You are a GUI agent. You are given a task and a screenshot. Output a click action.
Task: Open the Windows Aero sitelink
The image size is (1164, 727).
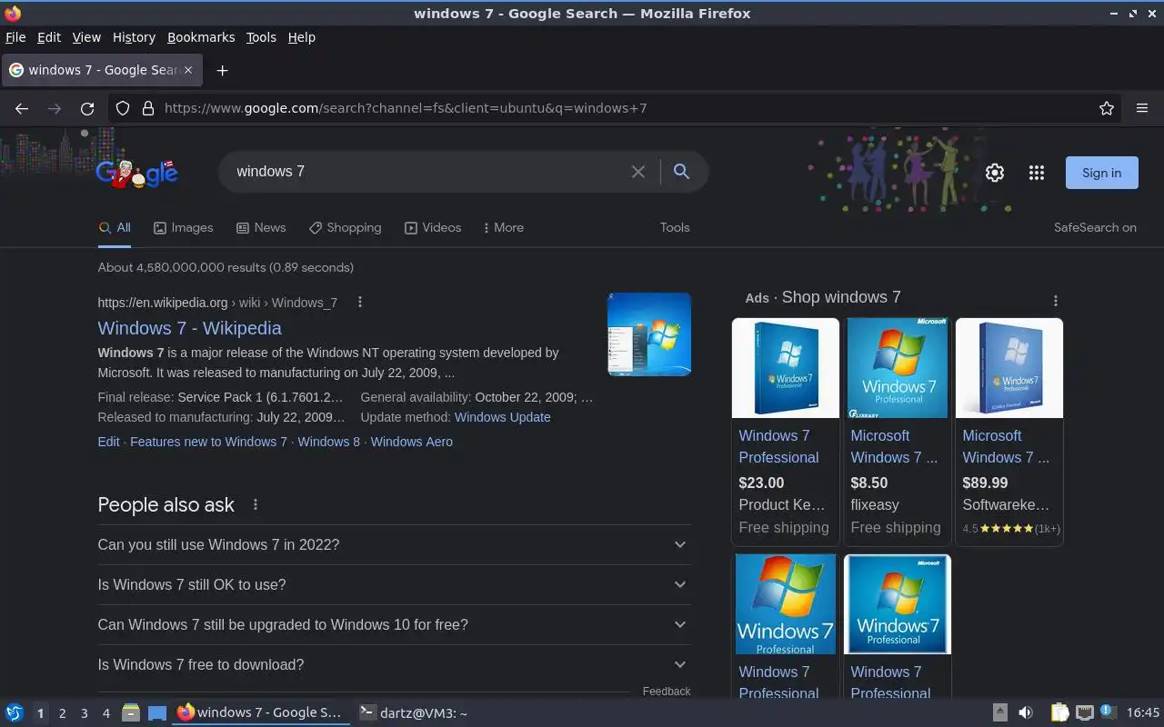coord(411,442)
